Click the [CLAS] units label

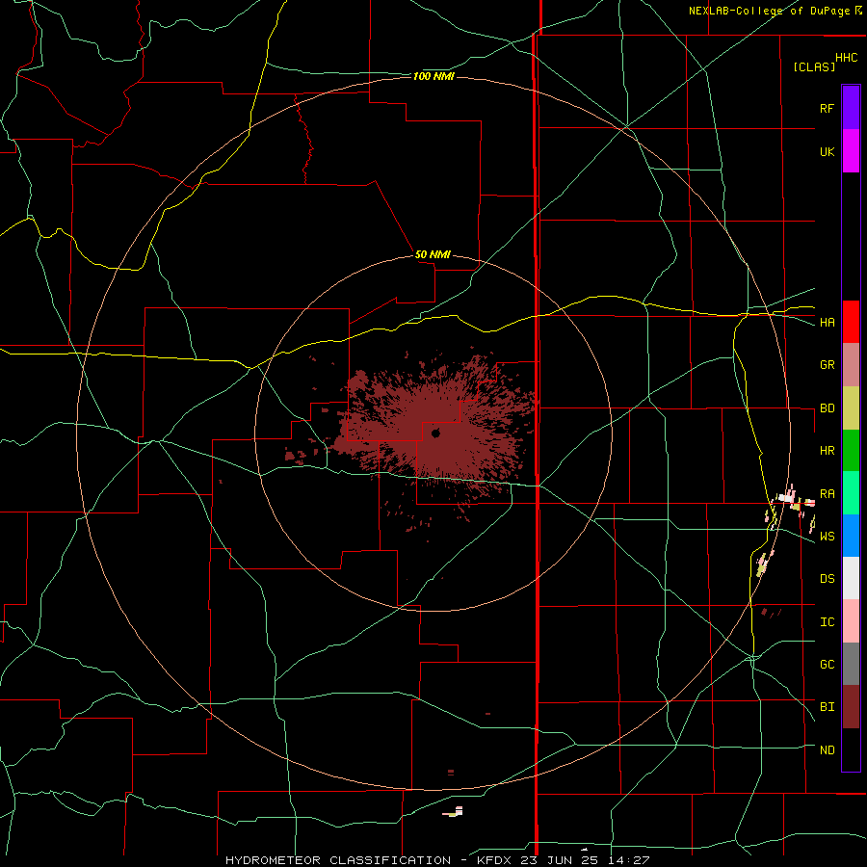(814, 66)
